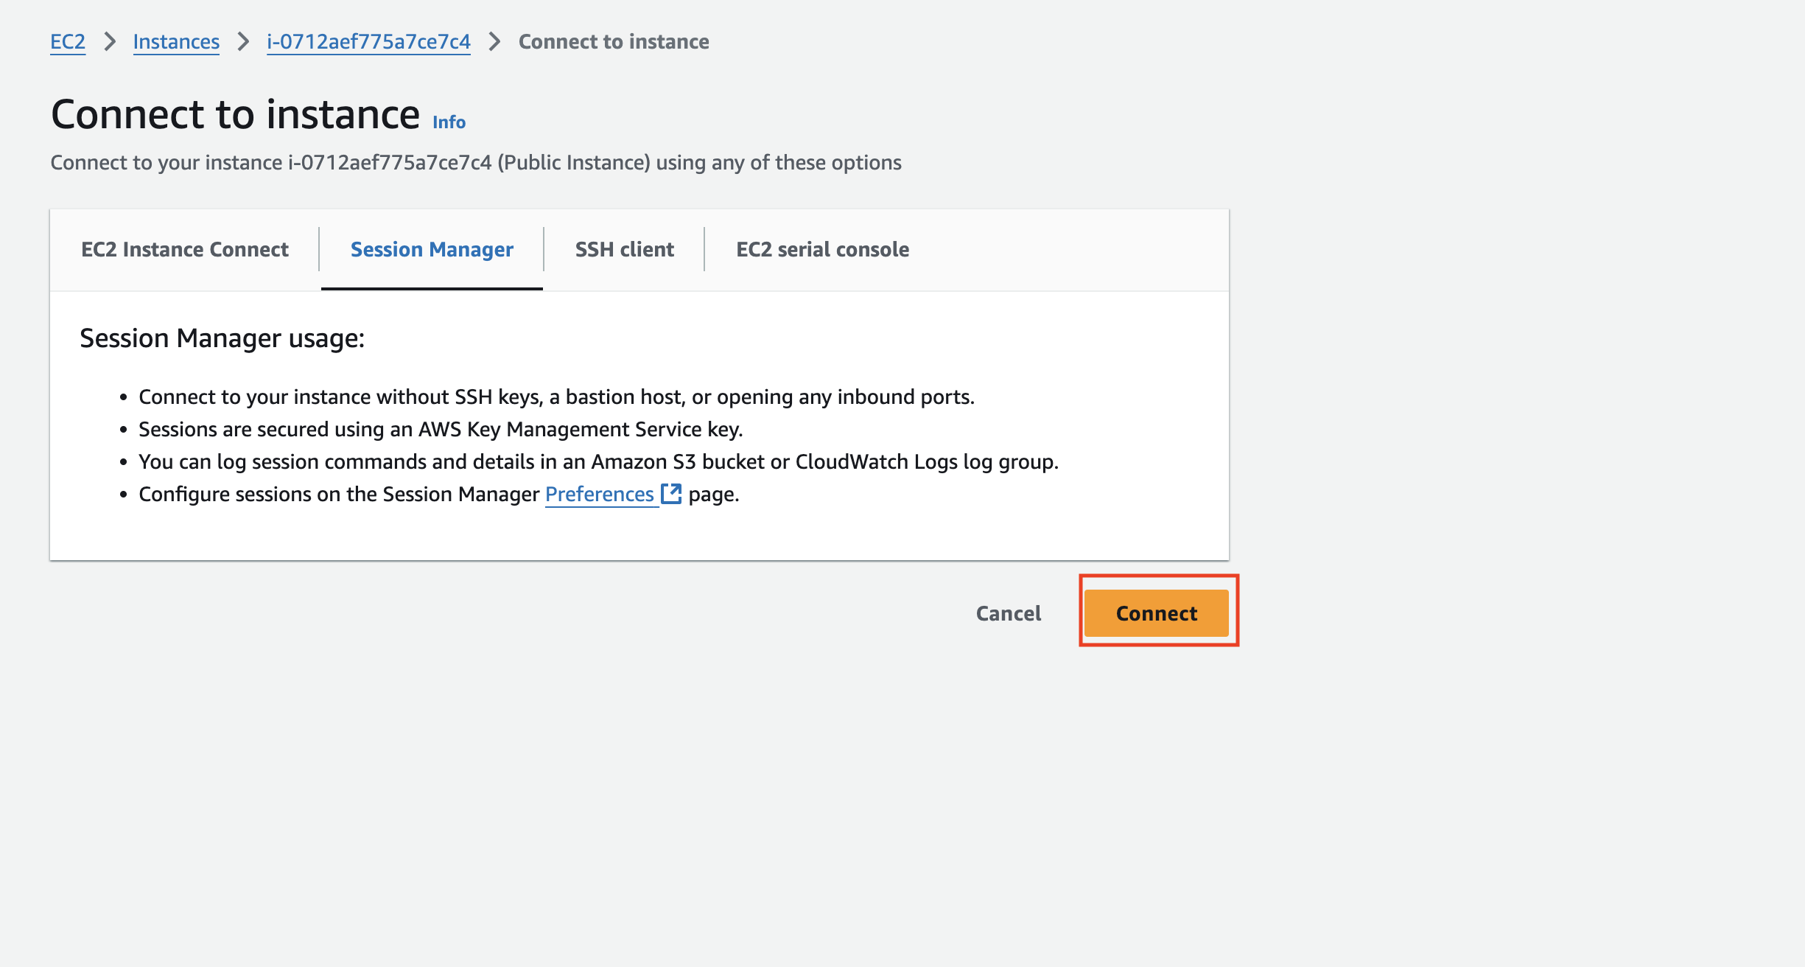Navigate to the Instances breadcrumb link
The height and width of the screenshot is (967, 1805).
[176, 42]
